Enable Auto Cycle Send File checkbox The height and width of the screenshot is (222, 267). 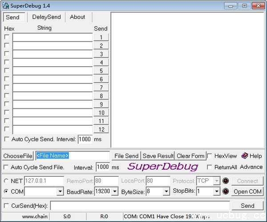coord(6,167)
